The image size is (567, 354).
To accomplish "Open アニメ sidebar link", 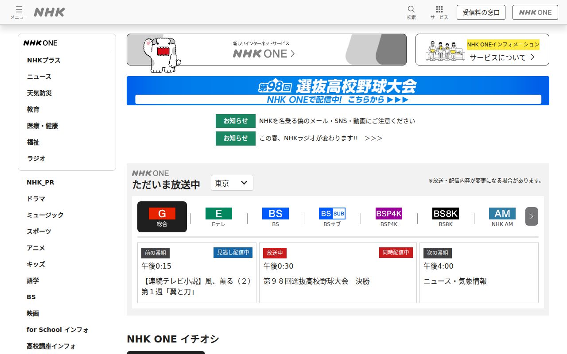I will pos(36,248).
